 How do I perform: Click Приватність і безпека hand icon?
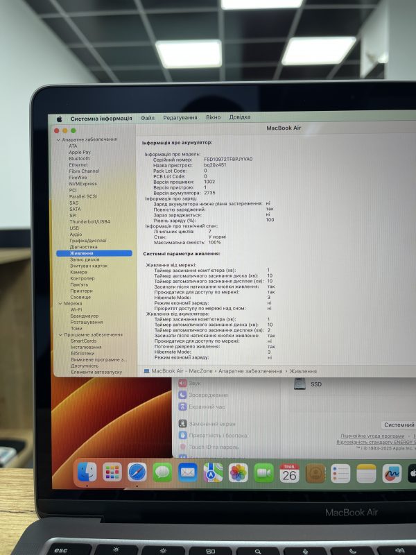(x=182, y=435)
